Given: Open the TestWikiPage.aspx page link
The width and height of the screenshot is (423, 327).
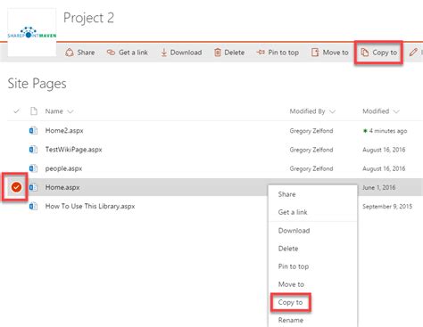Looking at the screenshot, I should pos(73,150).
